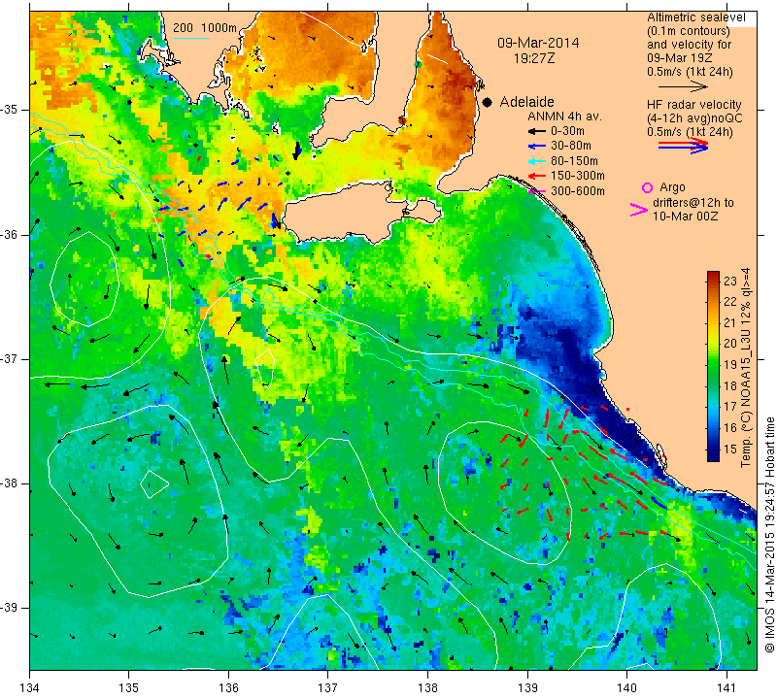Click the magenta drifters chevron symbol

pos(638,210)
